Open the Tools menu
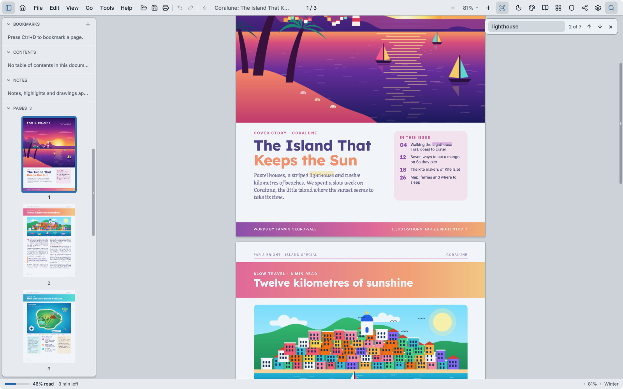The height and width of the screenshot is (389, 623). point(107,8)
